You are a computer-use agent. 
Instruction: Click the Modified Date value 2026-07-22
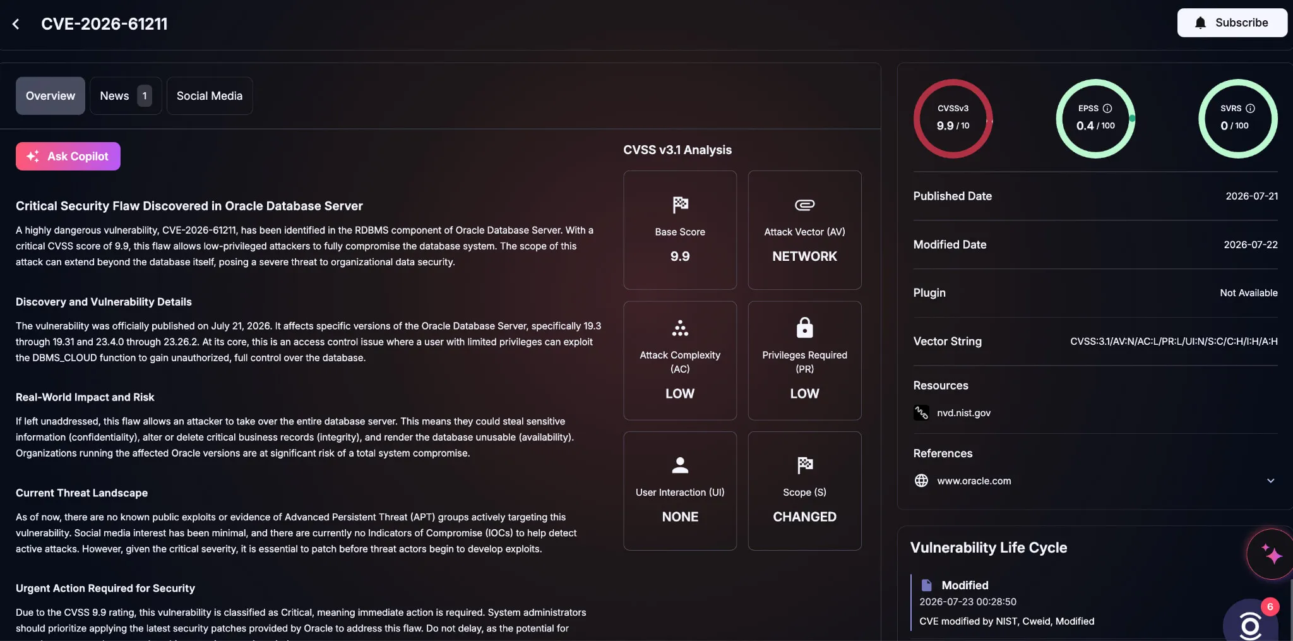point(1250,245)
